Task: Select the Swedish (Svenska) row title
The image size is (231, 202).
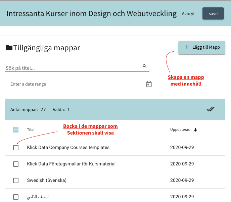Action: [x=47, y=181]
